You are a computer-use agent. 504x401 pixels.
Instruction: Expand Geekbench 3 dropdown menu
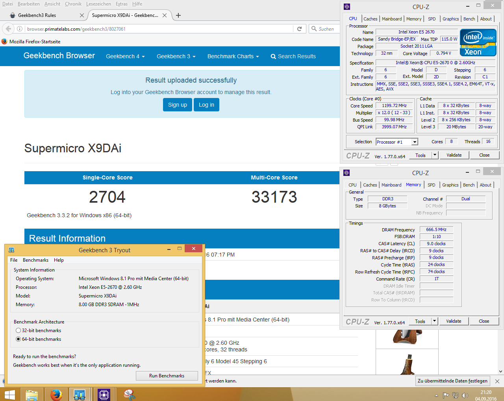coord(176,56)
